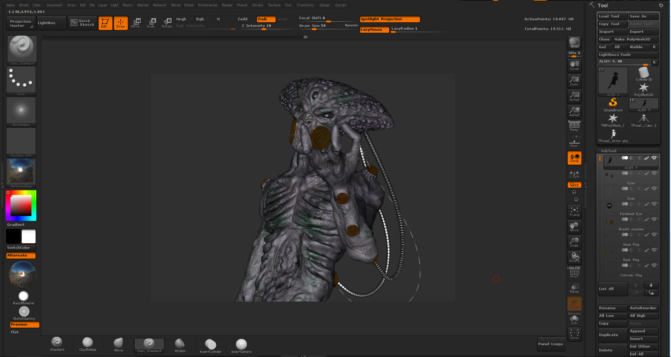
Task: Choose the Standard brush at bottom
Action: tap(57, 344)
